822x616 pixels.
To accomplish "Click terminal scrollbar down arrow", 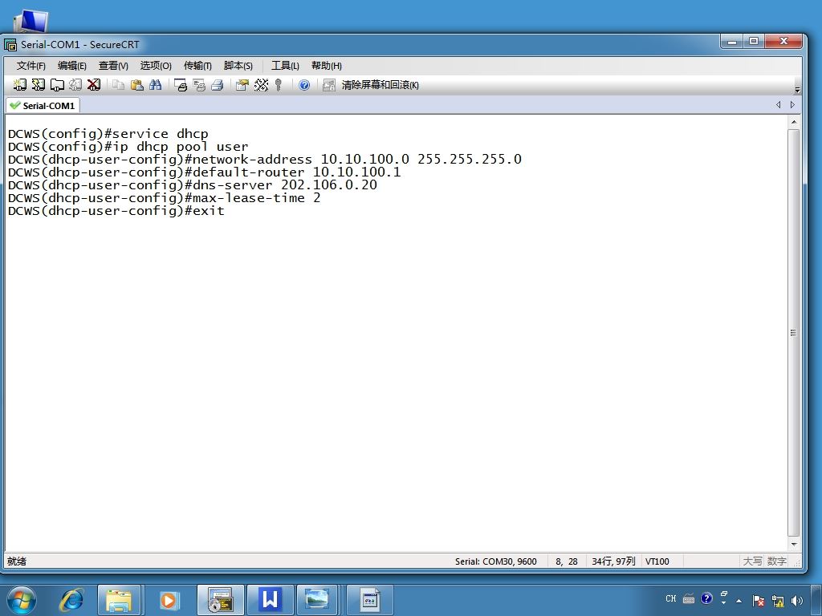I will pos(794,545).
